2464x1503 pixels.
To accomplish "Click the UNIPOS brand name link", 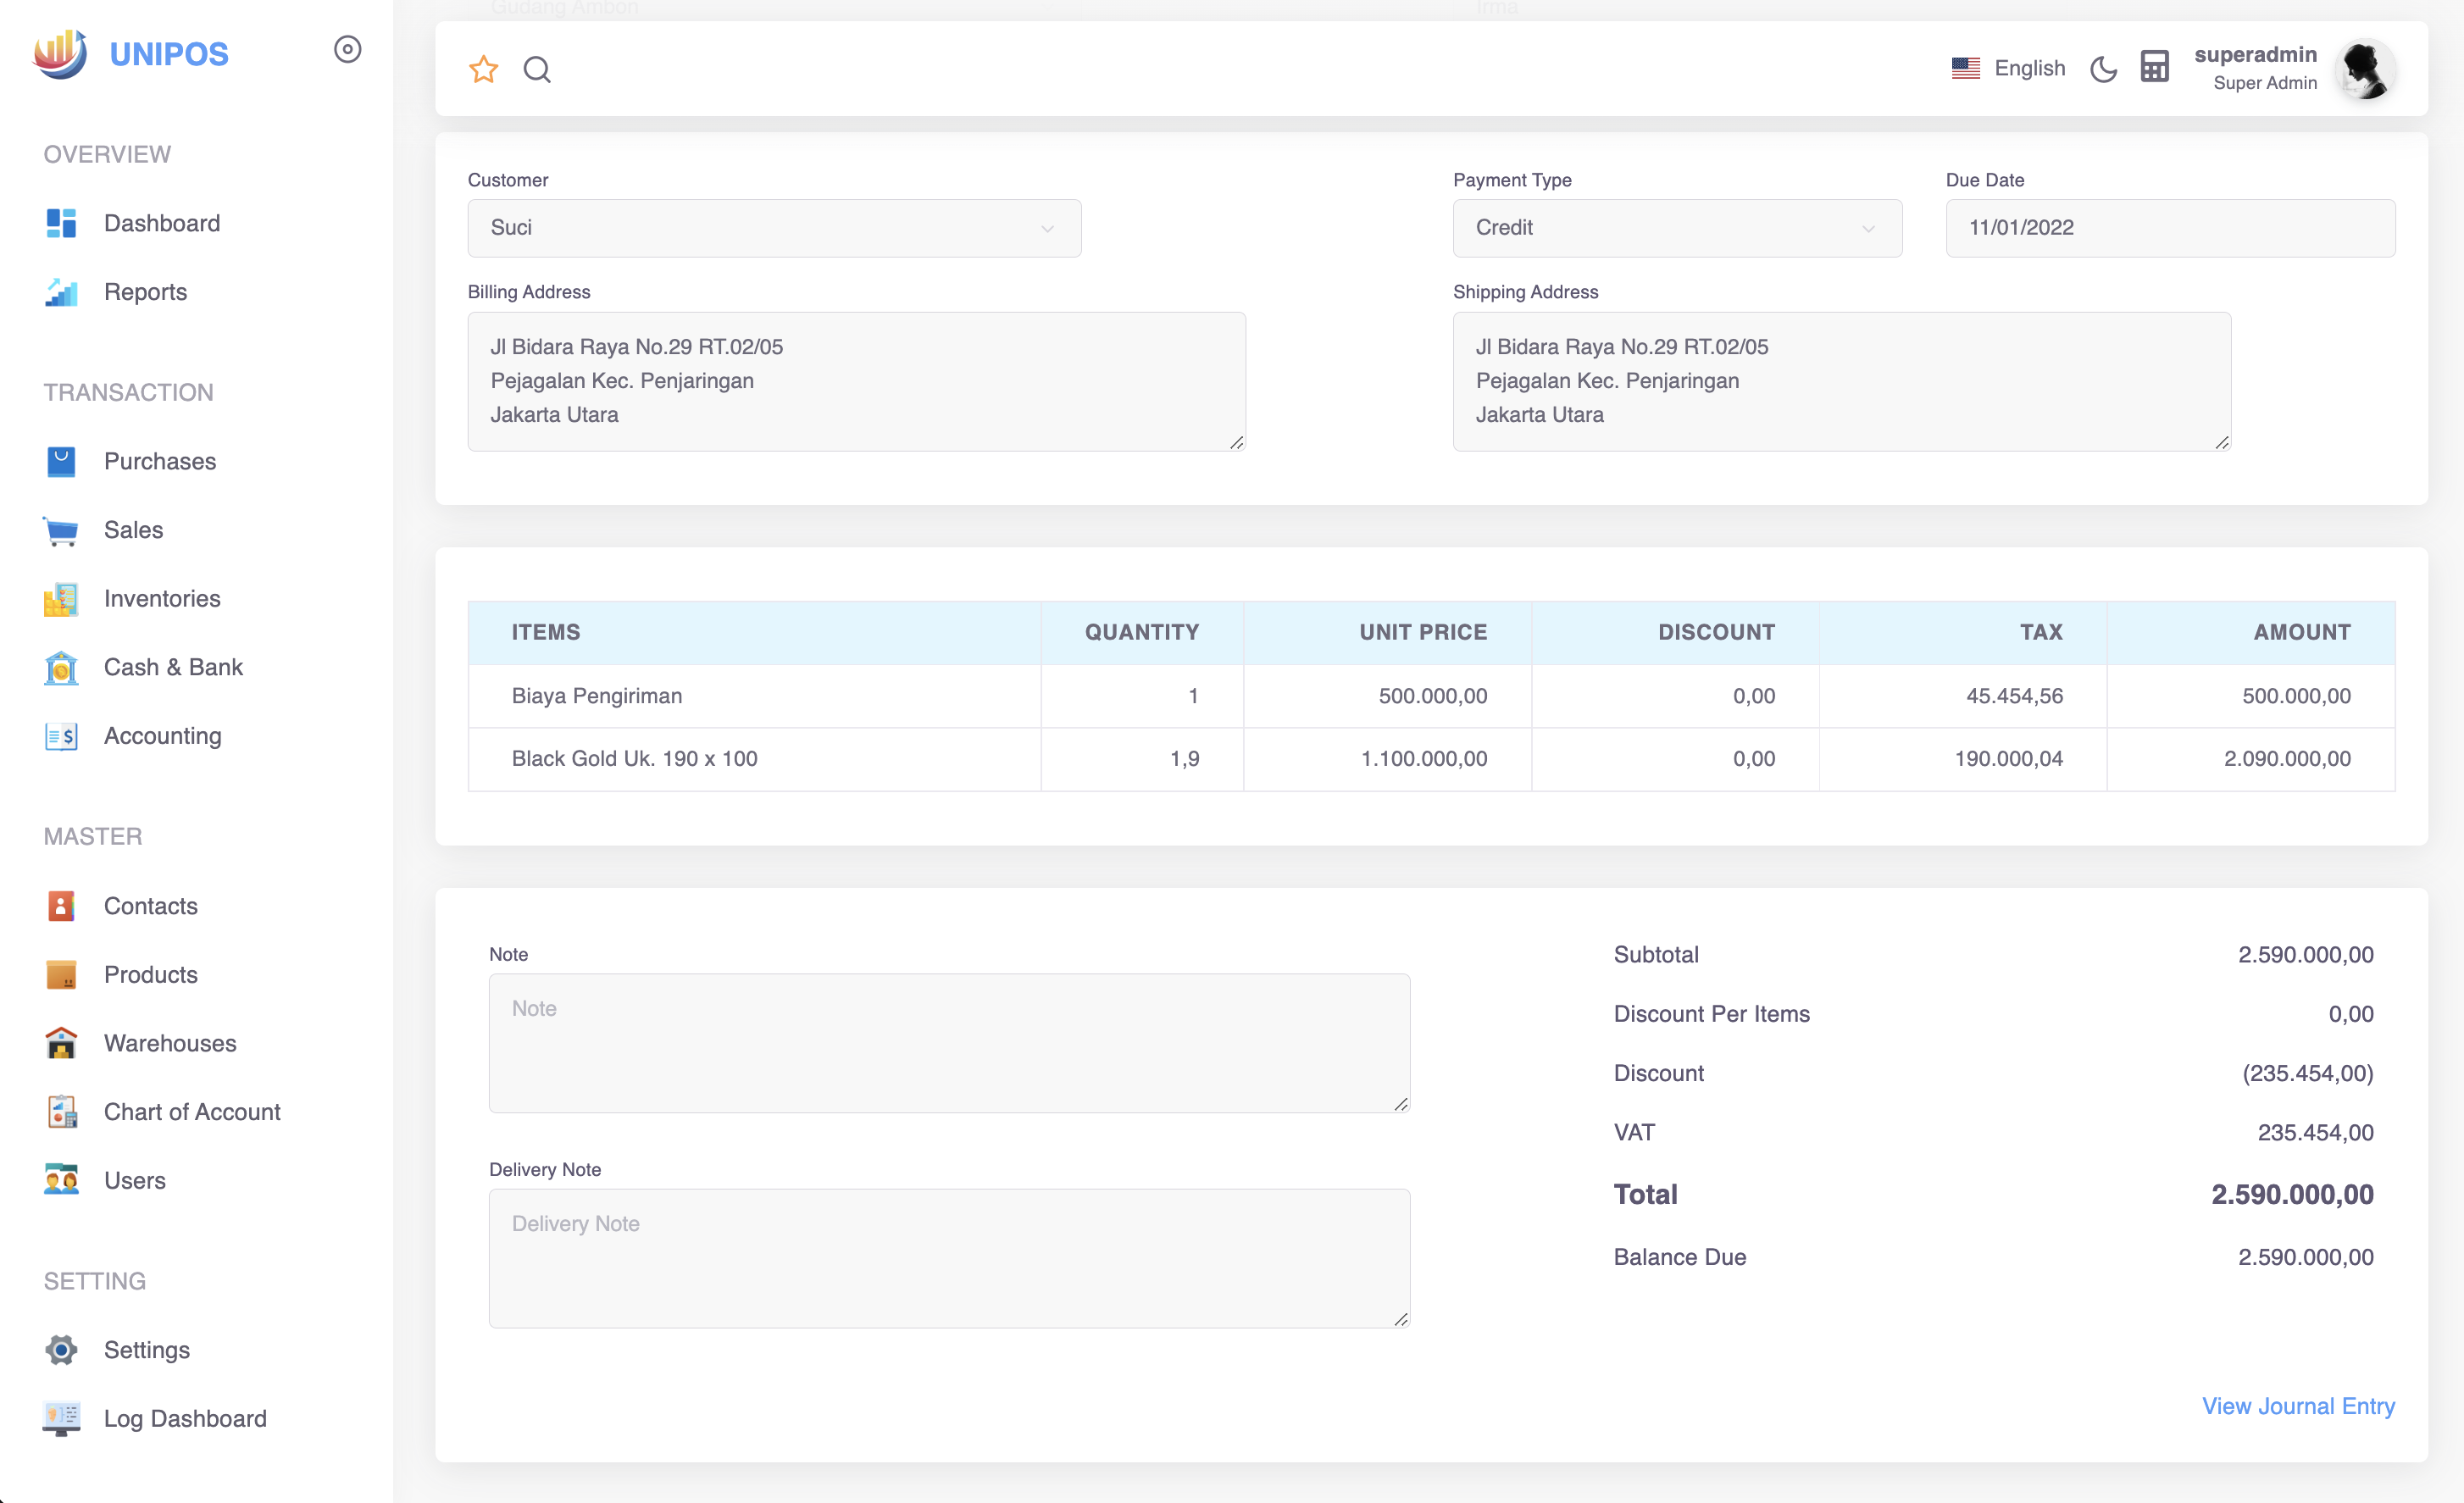I will (x=169, y=54).
